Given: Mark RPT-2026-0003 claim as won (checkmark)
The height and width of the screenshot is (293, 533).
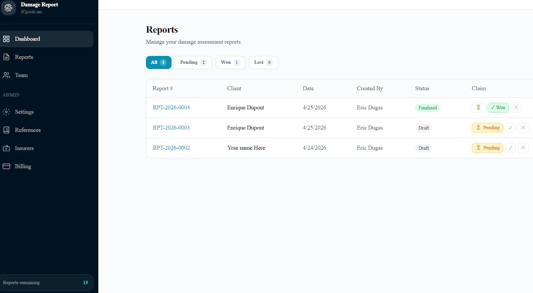Looking at the screenshot, I should point(510,128).
